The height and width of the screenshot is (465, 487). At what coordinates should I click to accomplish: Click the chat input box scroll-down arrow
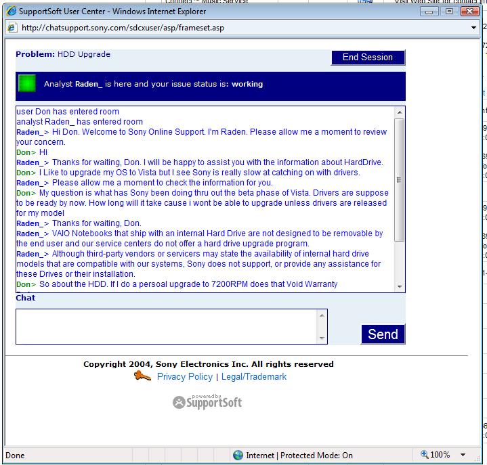[322, 338]
